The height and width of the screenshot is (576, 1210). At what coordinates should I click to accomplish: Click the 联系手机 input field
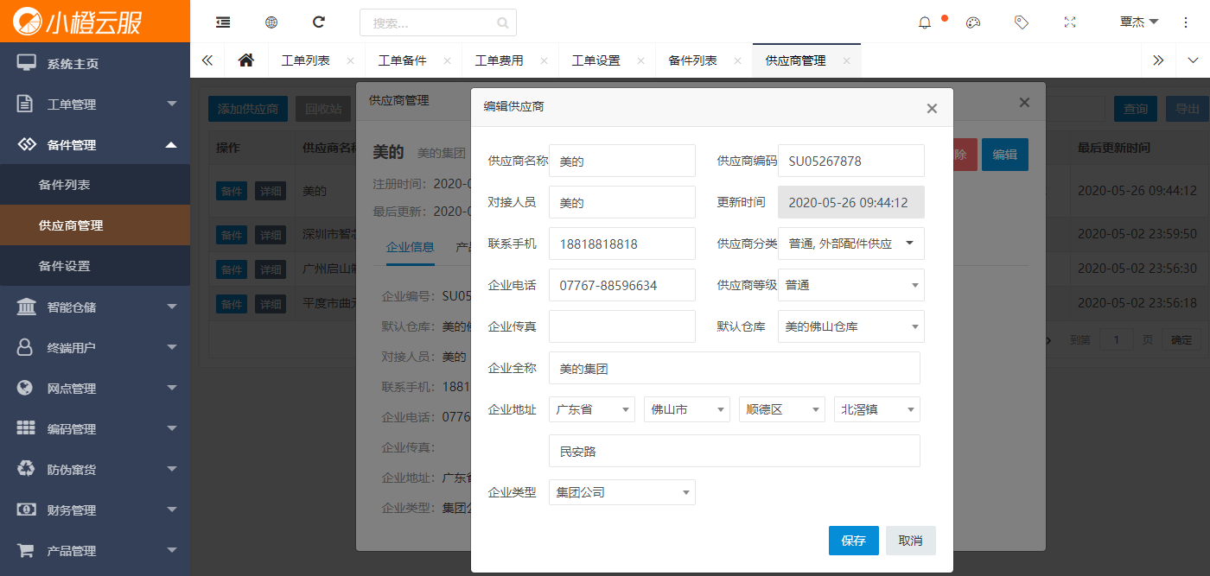click(x=622, y=244)
